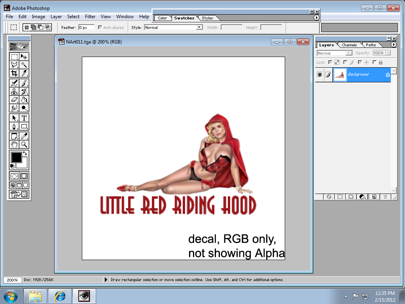
Task: Open the Style dropdown in options bar
Action: click(199, 27)
